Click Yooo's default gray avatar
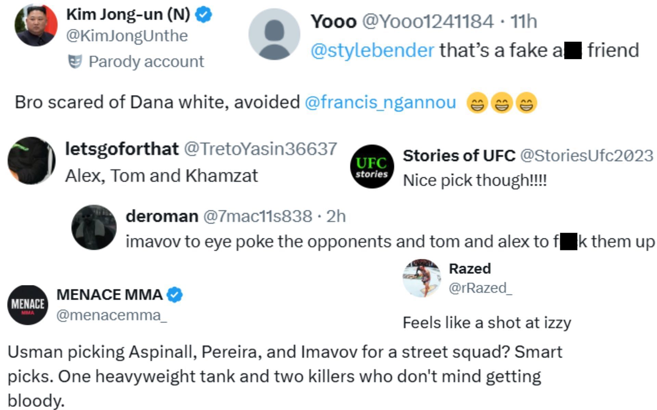This screenshot has height=410, width=657. 274,35
